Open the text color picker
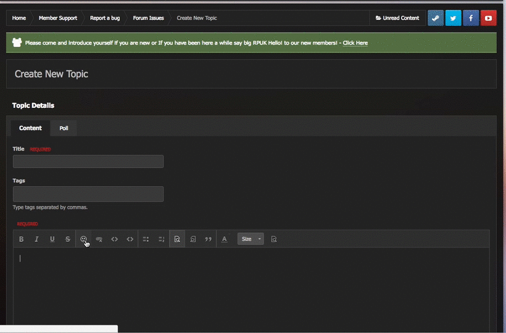Screen dimensions: 506x333 [224, 239]
